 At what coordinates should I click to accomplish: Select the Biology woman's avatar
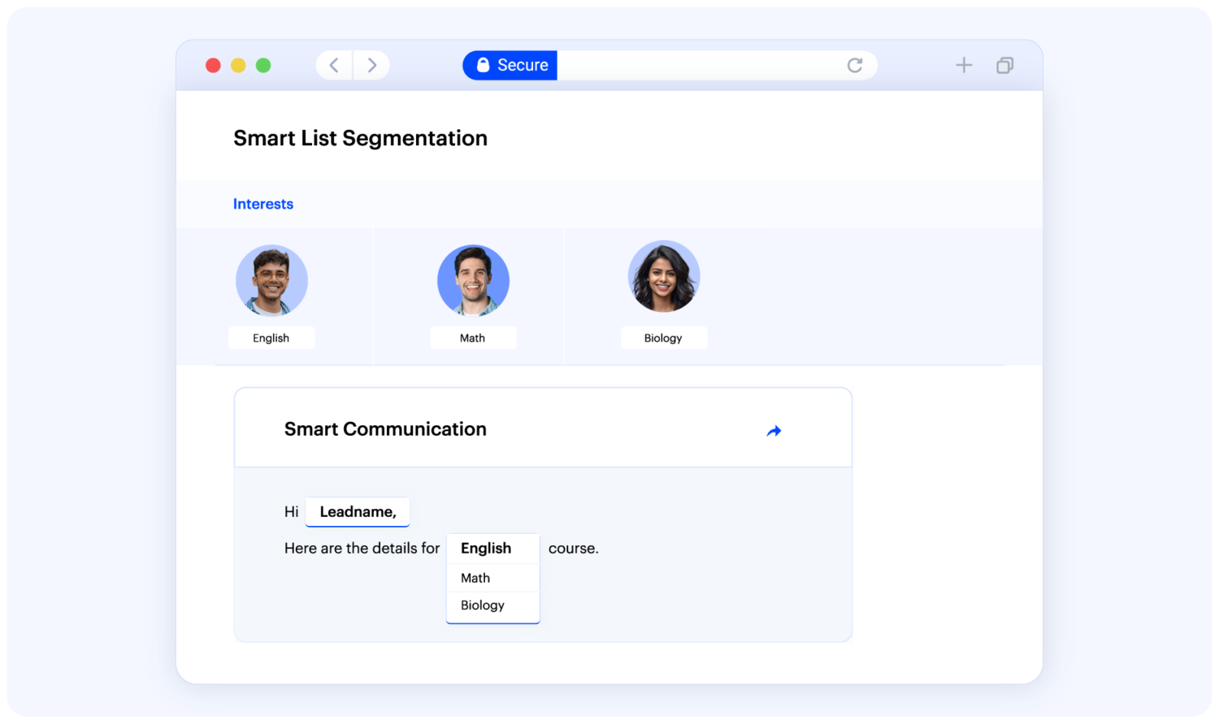[x=663, y=278]
